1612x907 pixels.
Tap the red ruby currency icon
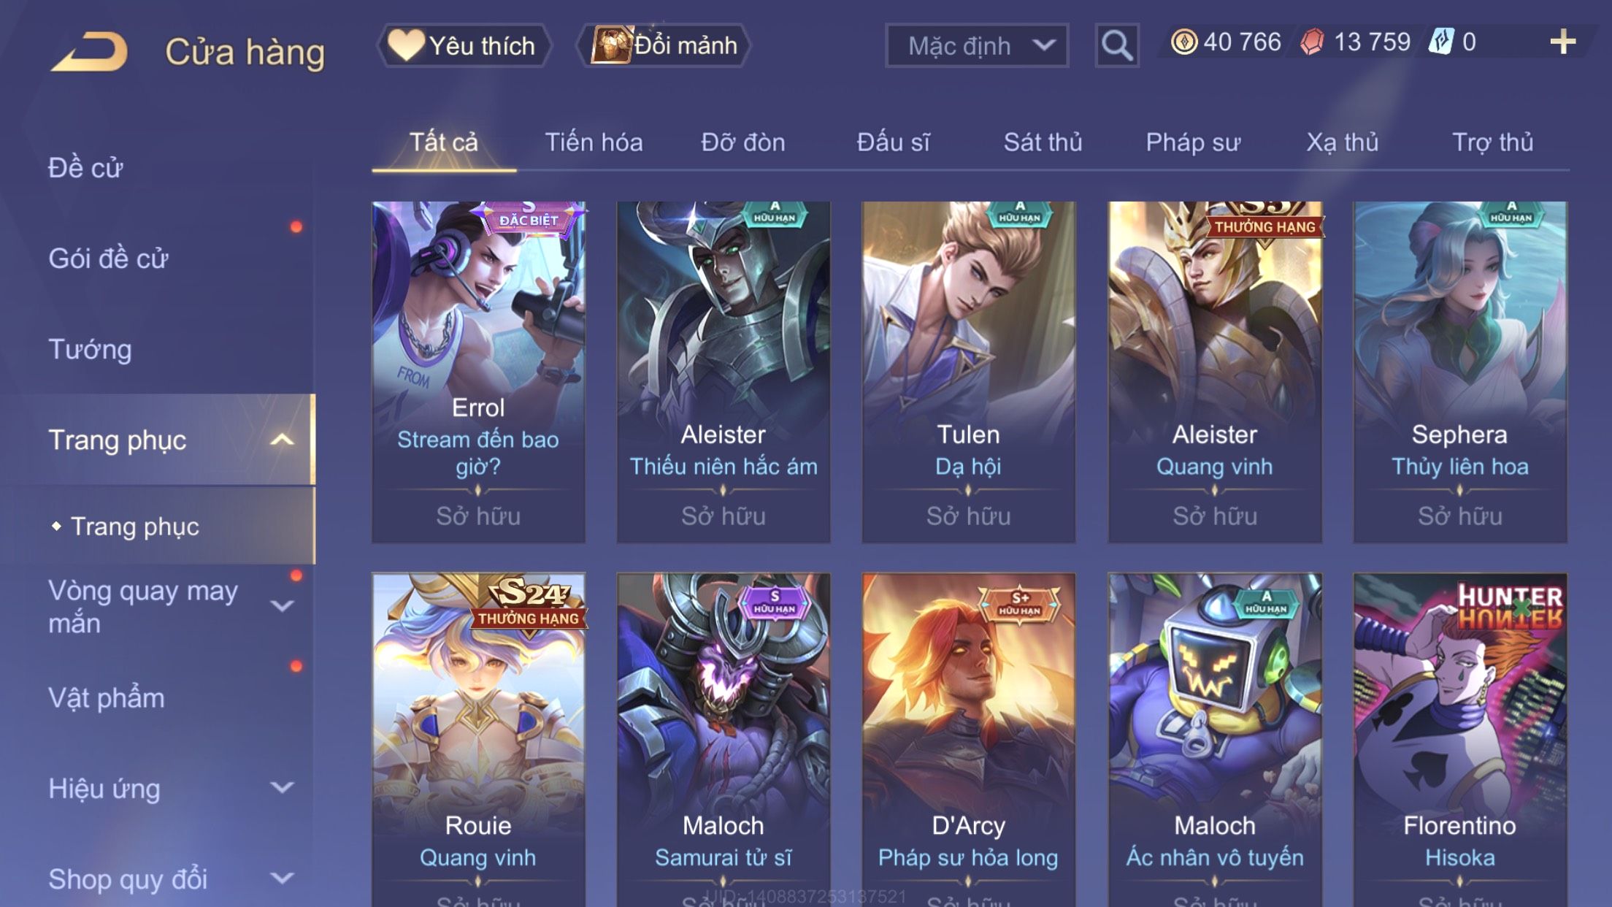[1312, 42]
